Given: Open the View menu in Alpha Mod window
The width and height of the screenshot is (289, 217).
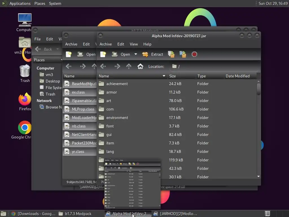Looking at the screenshot, I should pos(133,44).
